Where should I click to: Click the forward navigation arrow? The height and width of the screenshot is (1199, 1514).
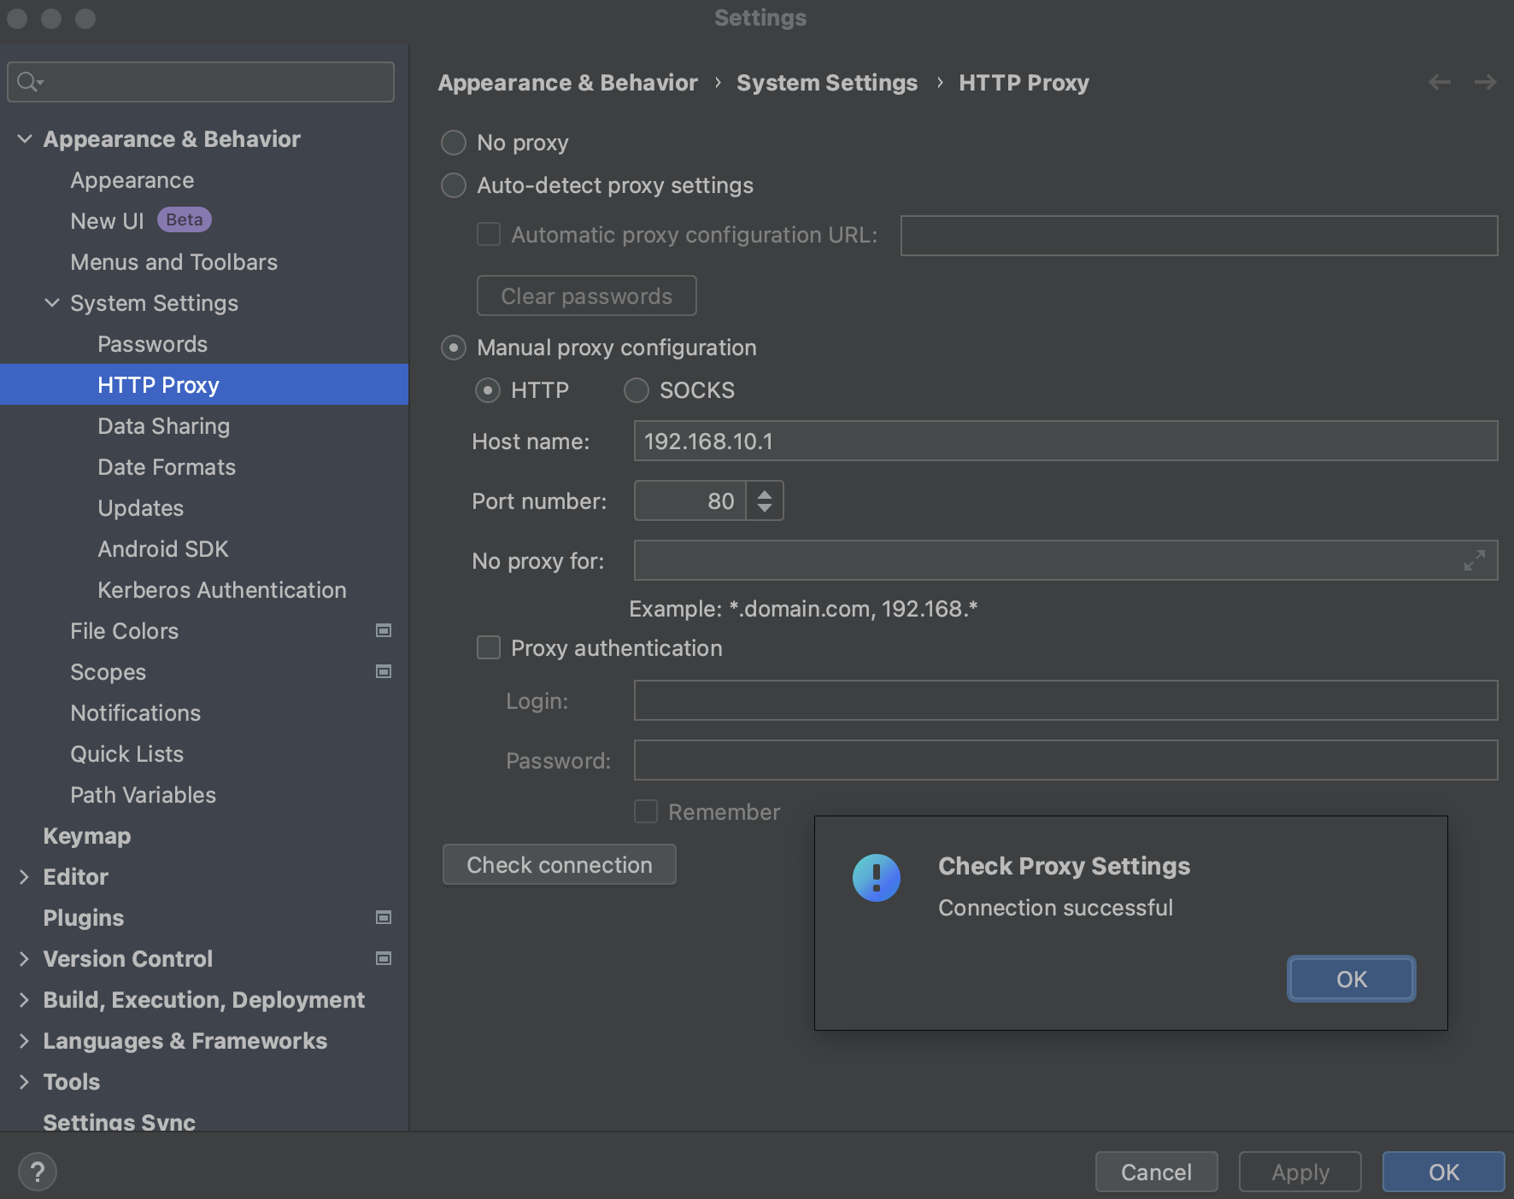coord(1486,82)
